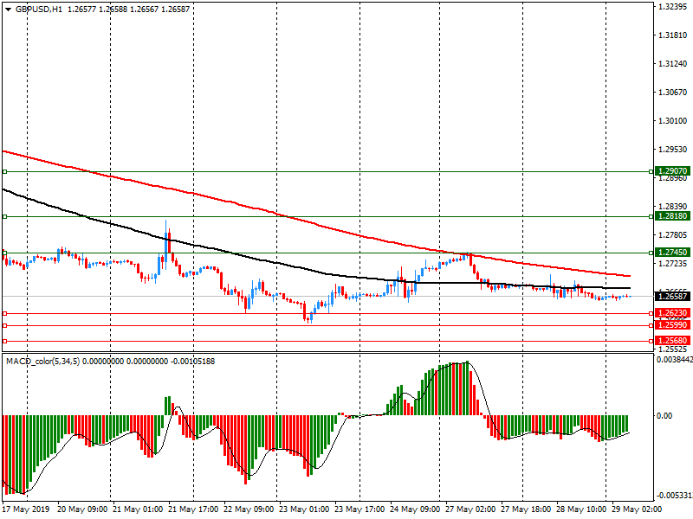Select the 1.26230 red support price tag
693x519 pixels.
click(672, 313)
